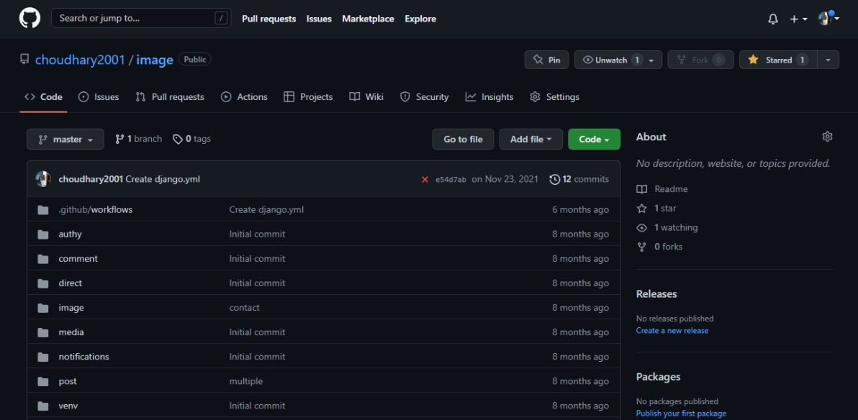Open the .github/workflows folder
The image size is (858, 420).
(95, 209)
